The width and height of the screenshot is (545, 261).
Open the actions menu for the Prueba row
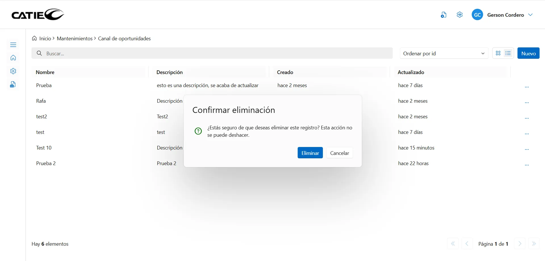tap(527, 87)
